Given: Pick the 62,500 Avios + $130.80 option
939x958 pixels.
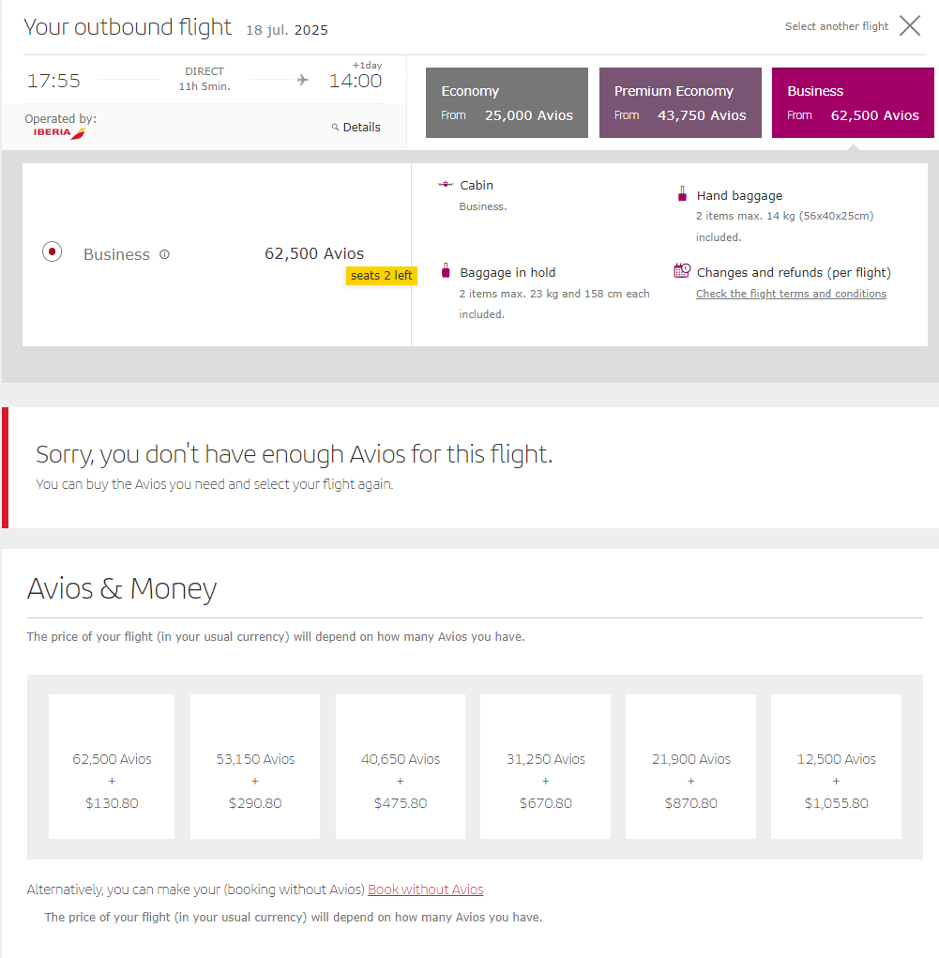Looking at the screenshot, I should click(112, 767).
